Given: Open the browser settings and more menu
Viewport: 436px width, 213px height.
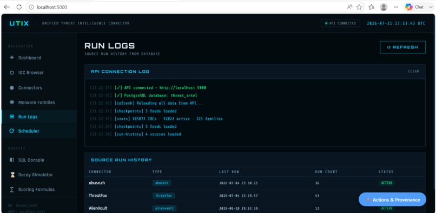Looking at the screenshot, I should tap(396, 7).
